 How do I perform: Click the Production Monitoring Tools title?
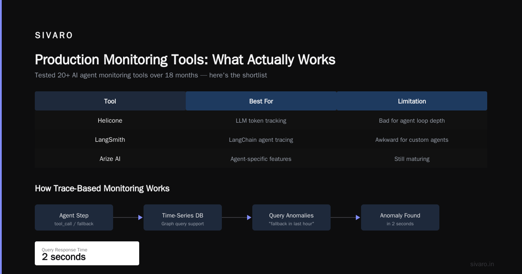pos(185,60)
